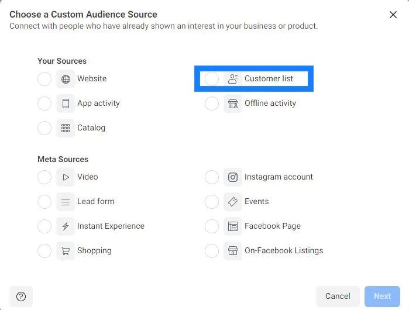Viewport: 409px width, 310px height.
Task: Click the Next button
Action: pyautogui.click(x=382, y=296)
